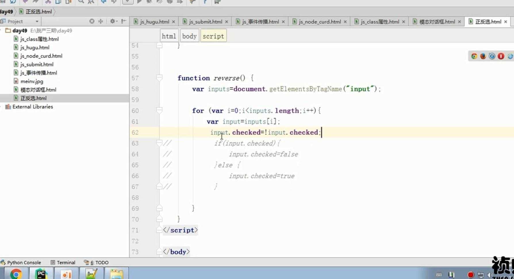Place cursor on line 58 getElementsByTagName call
The image size is (514, 279).
pyautogui.click(x=305, y=89)
